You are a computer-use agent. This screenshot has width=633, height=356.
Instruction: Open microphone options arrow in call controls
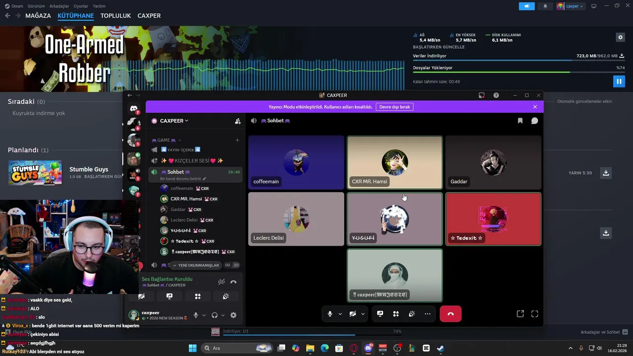(x=340, y=314)
